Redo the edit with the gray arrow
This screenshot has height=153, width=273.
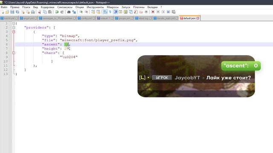[x=62, y=12]
